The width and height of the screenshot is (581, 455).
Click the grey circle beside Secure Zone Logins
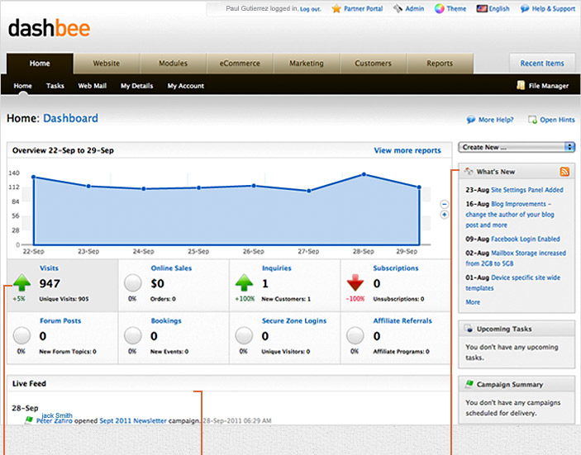[244, 335]
